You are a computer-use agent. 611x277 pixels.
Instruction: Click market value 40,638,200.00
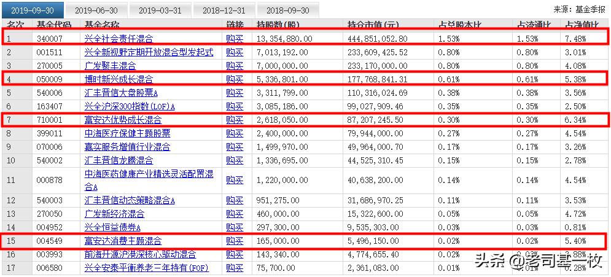(376, 180)
